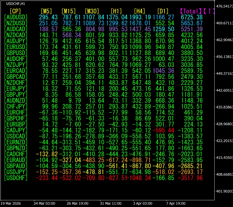233x207 pixels.
Task: Click the [D1] timeframe header
Action: point(163,11)
